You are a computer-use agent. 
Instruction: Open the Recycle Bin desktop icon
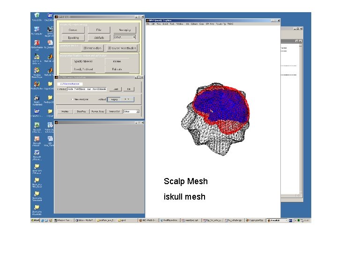point(37,15)
